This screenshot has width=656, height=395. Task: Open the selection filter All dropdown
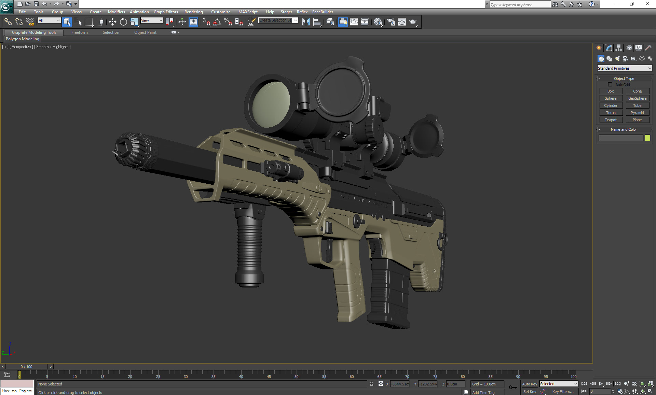pos(49,20)
